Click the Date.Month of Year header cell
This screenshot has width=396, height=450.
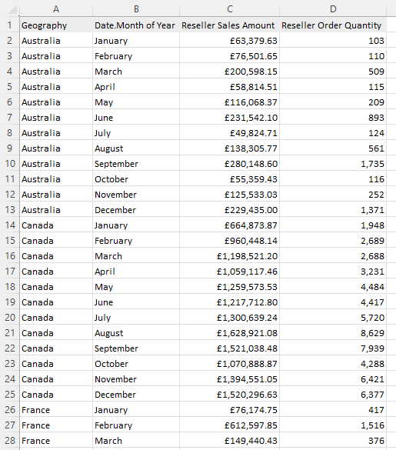pos(136,25)
